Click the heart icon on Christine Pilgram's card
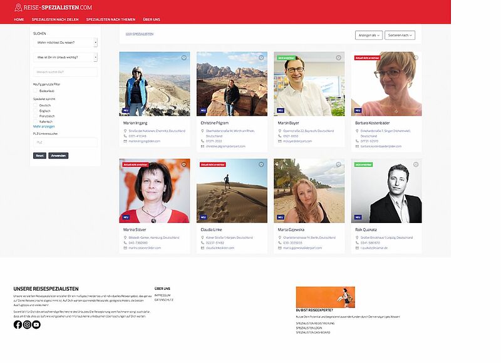This screenshot has width=501, height=363. pos(262,57)
